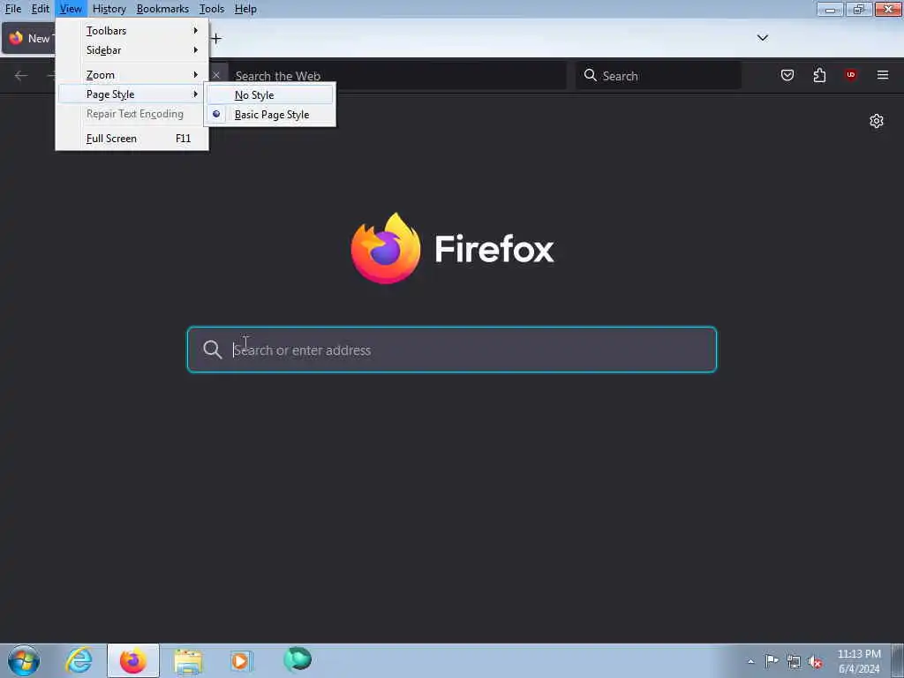Click the Firefox logo on the page
The image size is (904, 678).
click(x=385, y=248)
